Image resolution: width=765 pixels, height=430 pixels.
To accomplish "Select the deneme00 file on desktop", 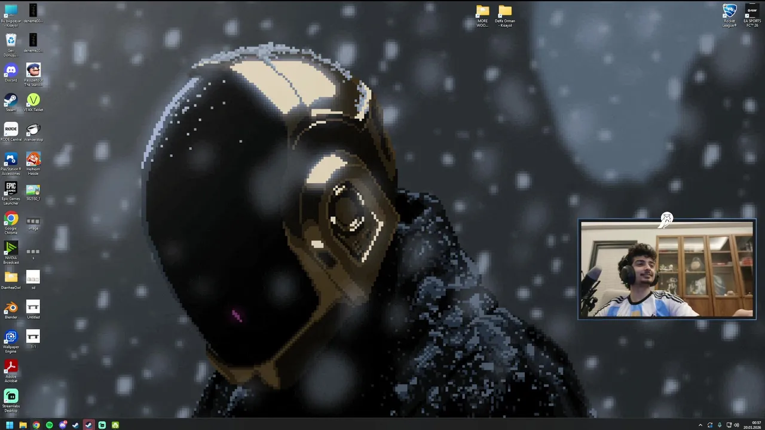I will coord(33,13).
